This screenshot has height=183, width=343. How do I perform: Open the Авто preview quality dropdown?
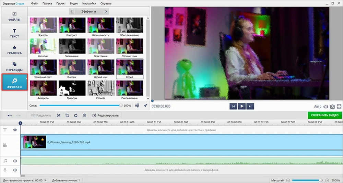[318, 107]
